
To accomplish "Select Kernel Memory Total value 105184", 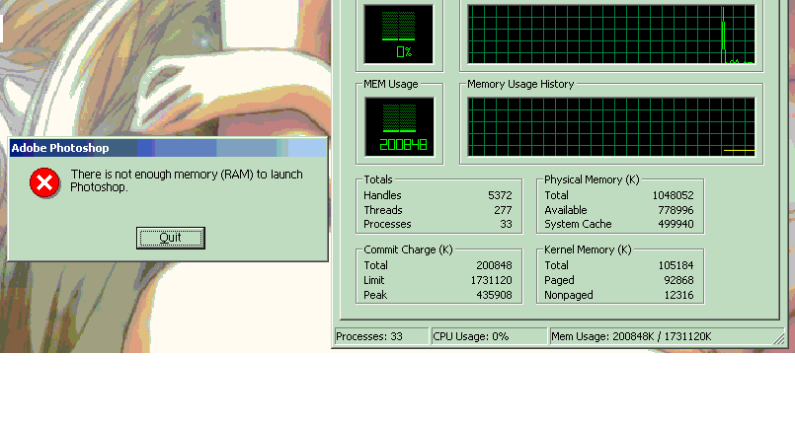I will click(676, 265).
